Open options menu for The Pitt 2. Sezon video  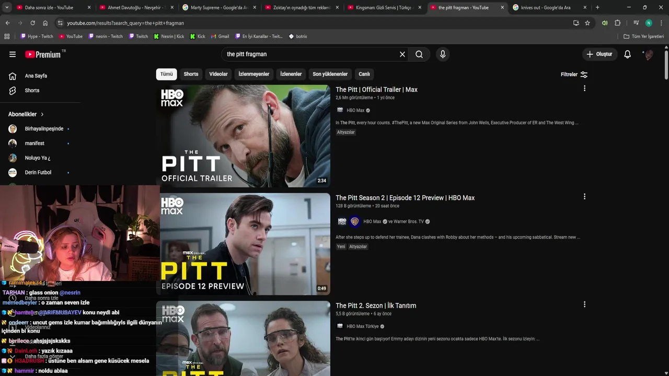584,304
